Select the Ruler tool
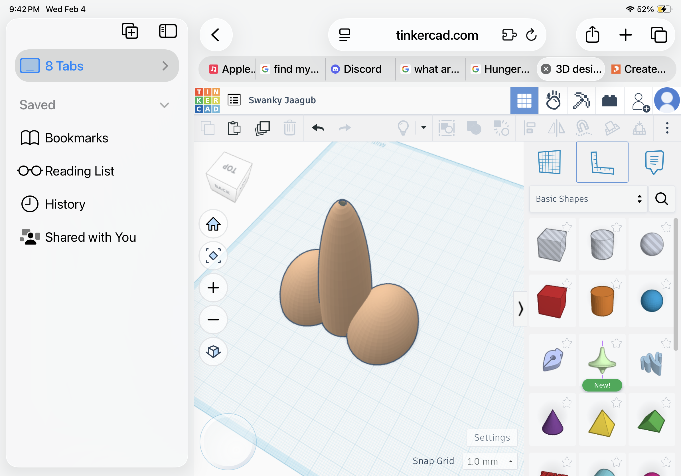The image size is (681, 476). click(x=602, y=162)
